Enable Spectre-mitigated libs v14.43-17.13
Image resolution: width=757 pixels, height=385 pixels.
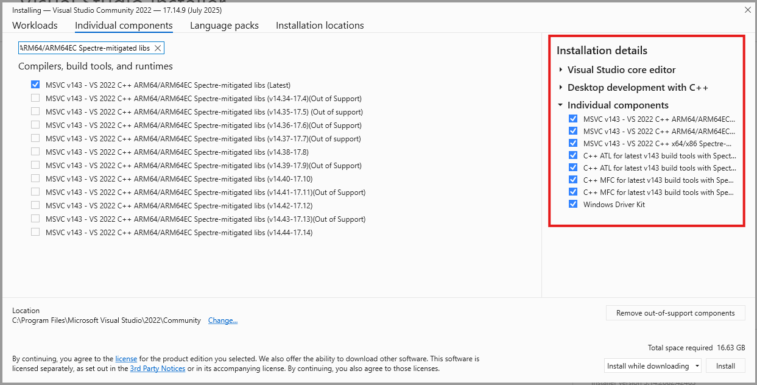pyautogui.click(x=35, y=219)
